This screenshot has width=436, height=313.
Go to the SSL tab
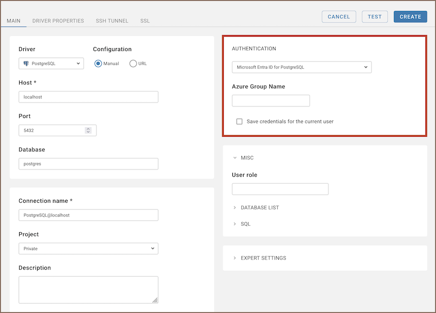[145, 21]
